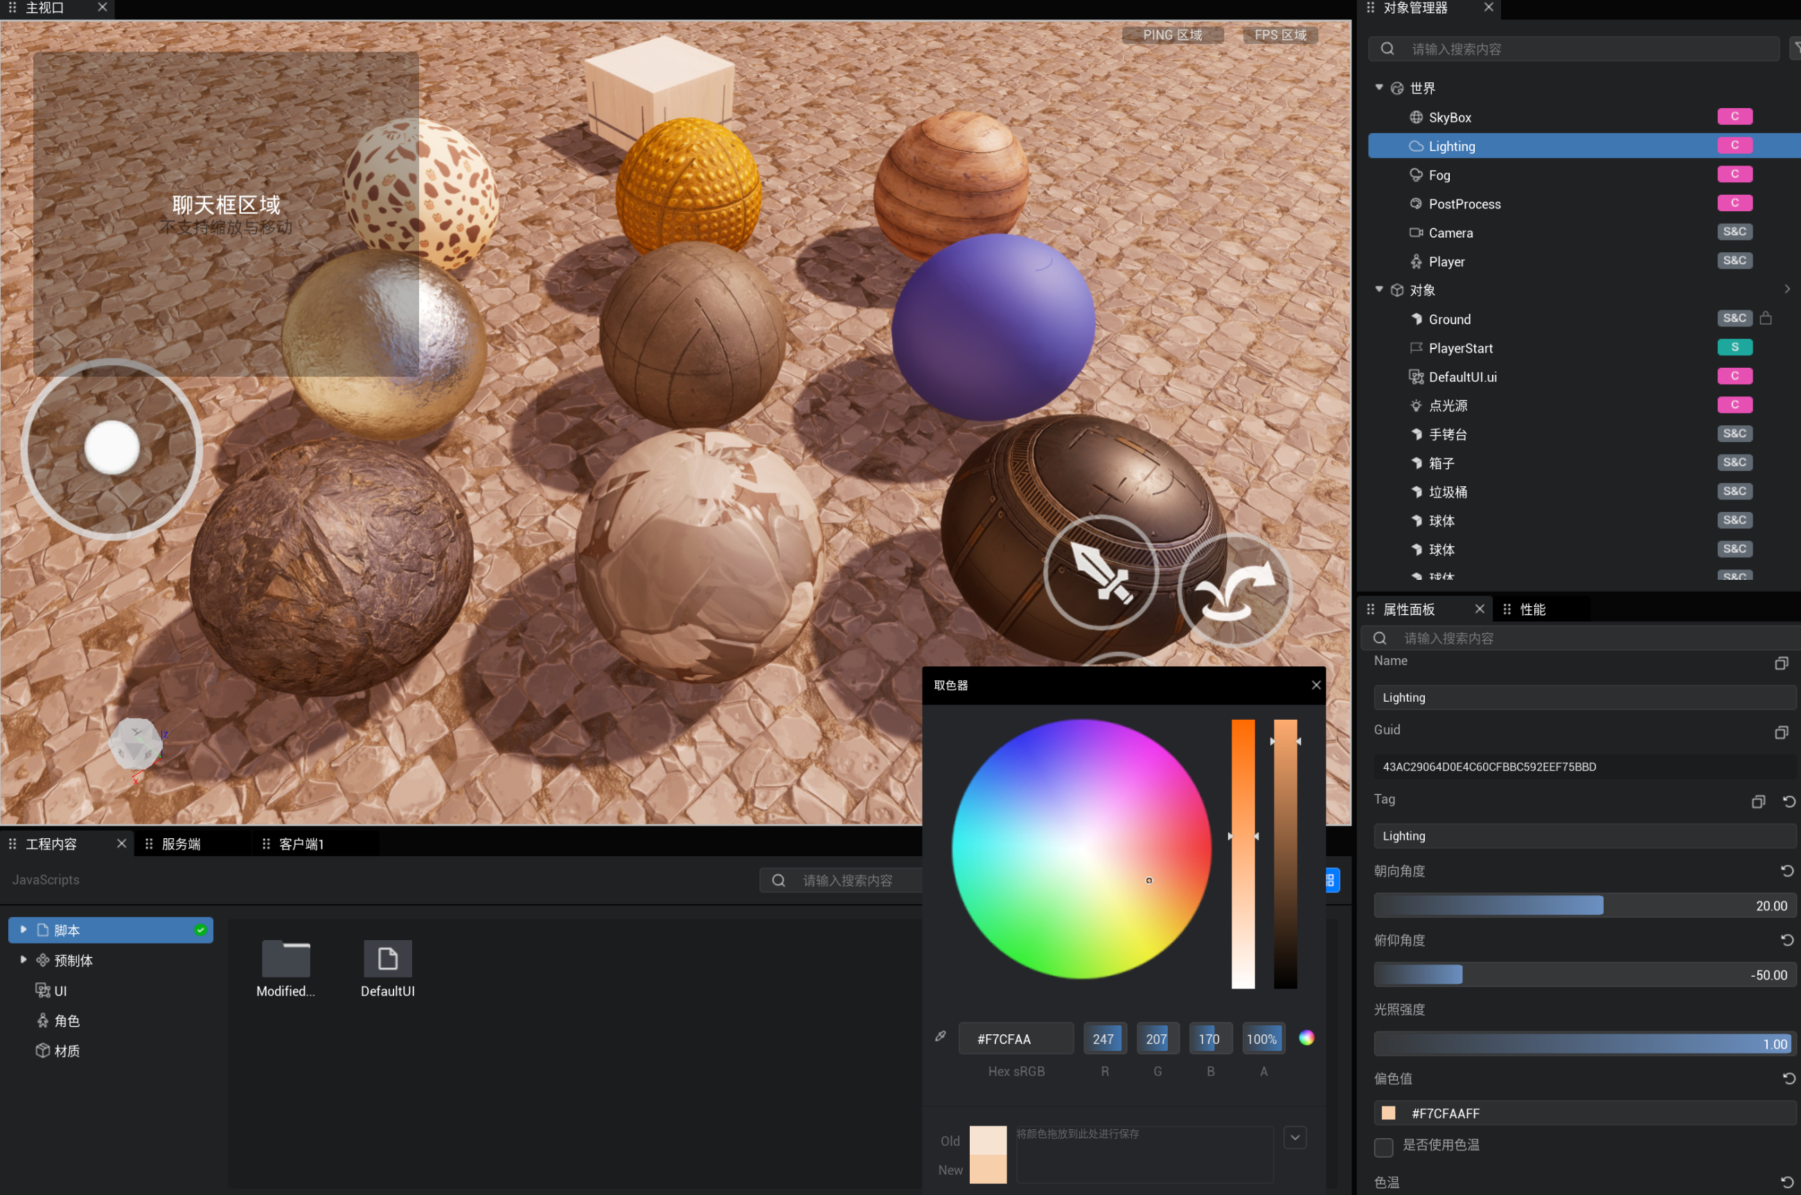Reset the 偏色值 color
Screen dimensions: 1801x1195
(x=1789, y=1079)
